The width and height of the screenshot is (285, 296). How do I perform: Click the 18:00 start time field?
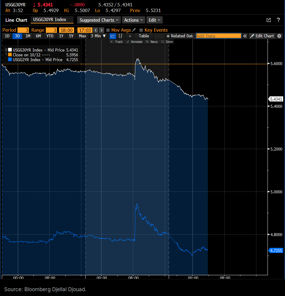[67, 30]
